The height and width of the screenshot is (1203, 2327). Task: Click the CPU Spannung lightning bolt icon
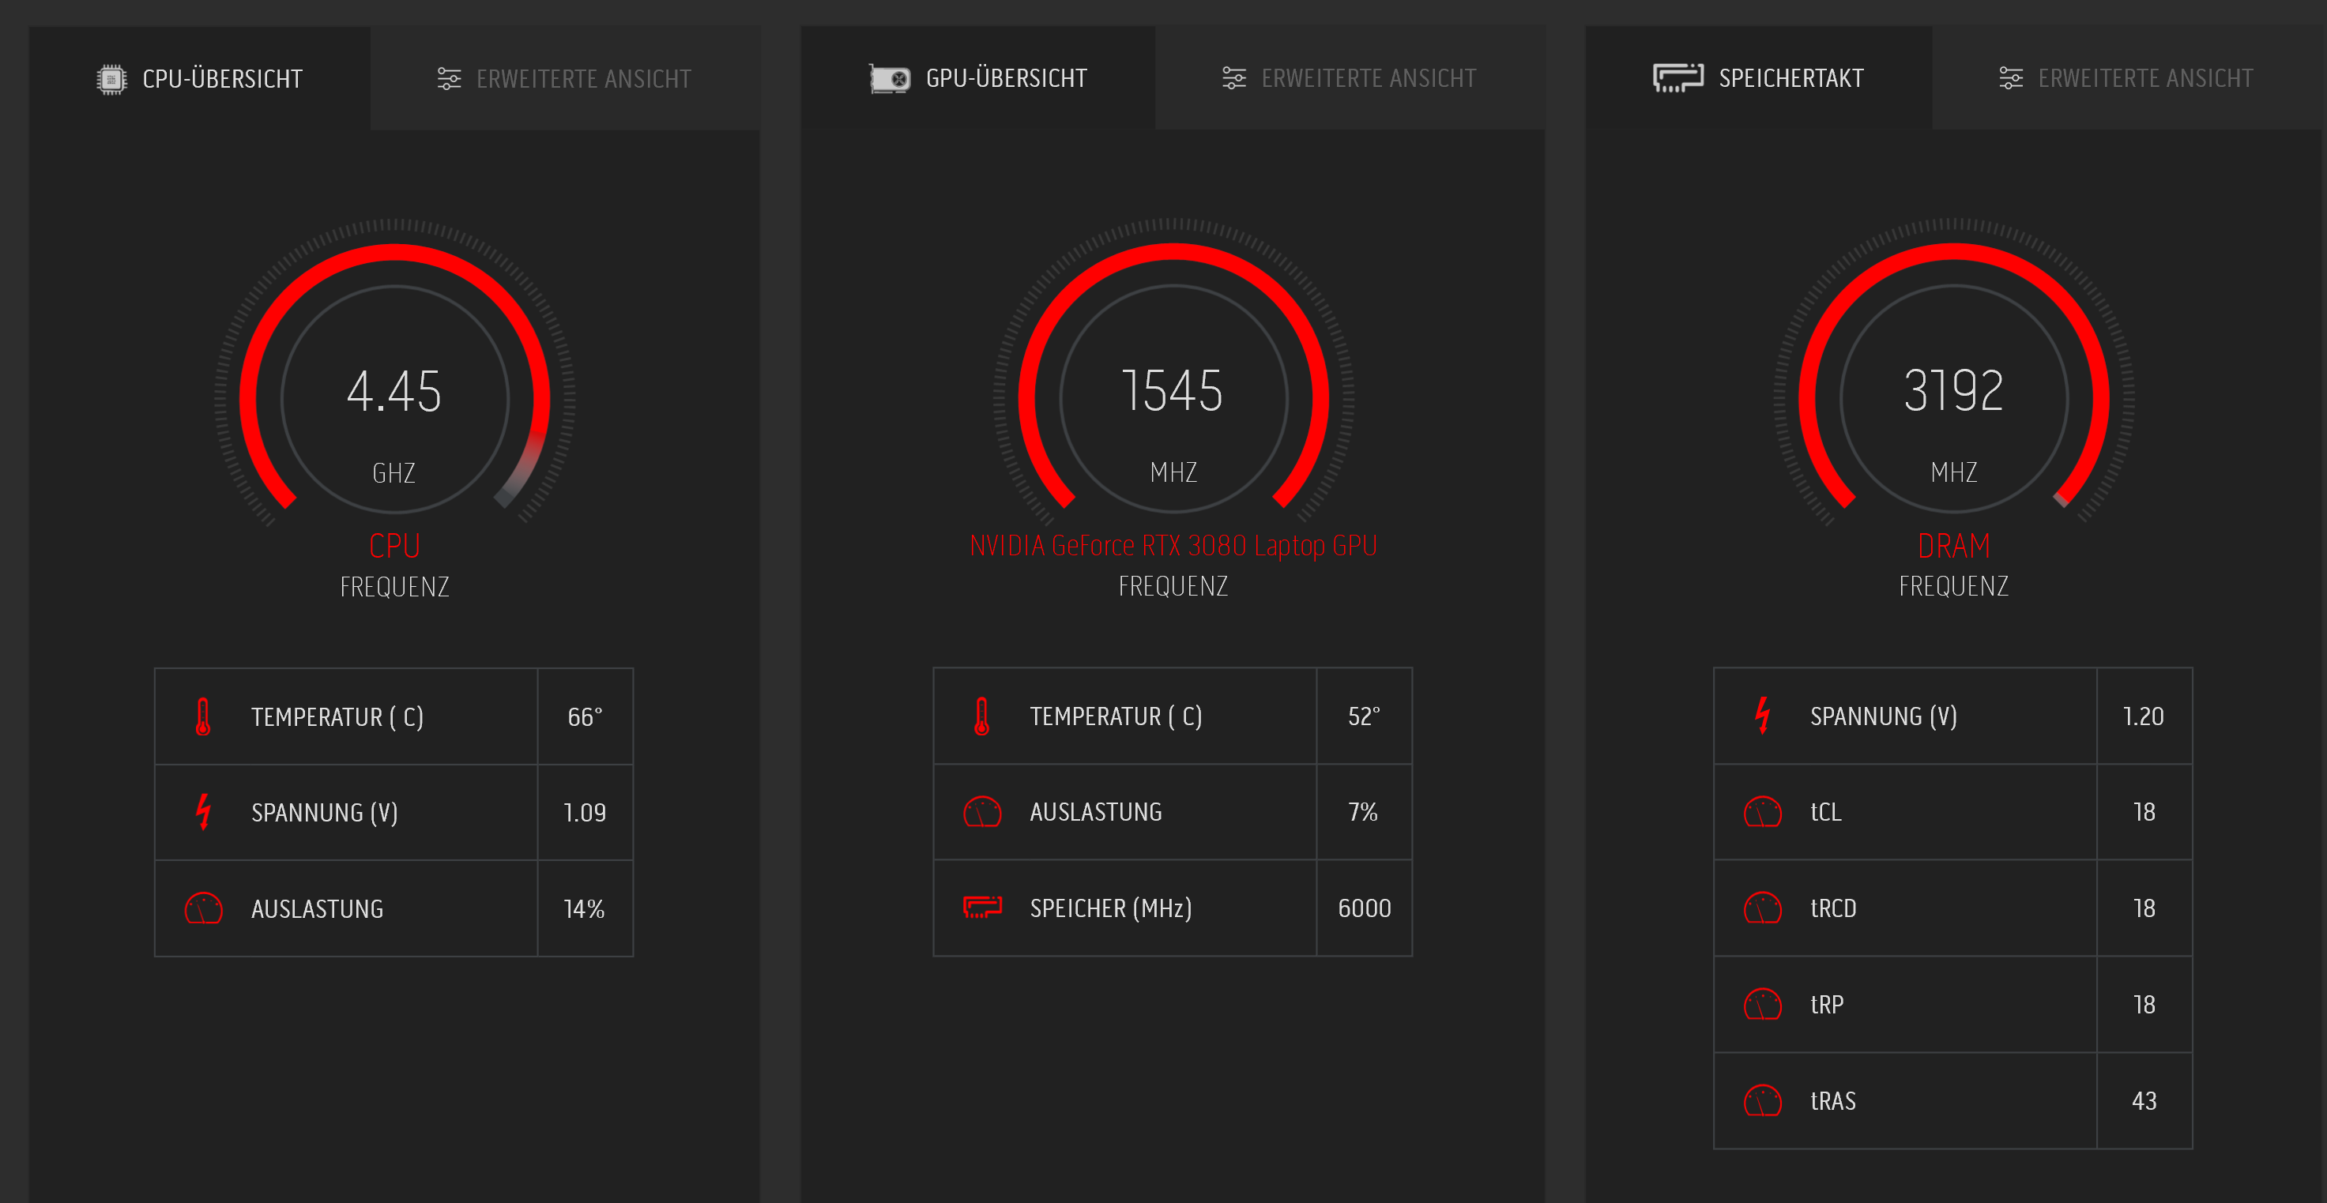[203, 812]
